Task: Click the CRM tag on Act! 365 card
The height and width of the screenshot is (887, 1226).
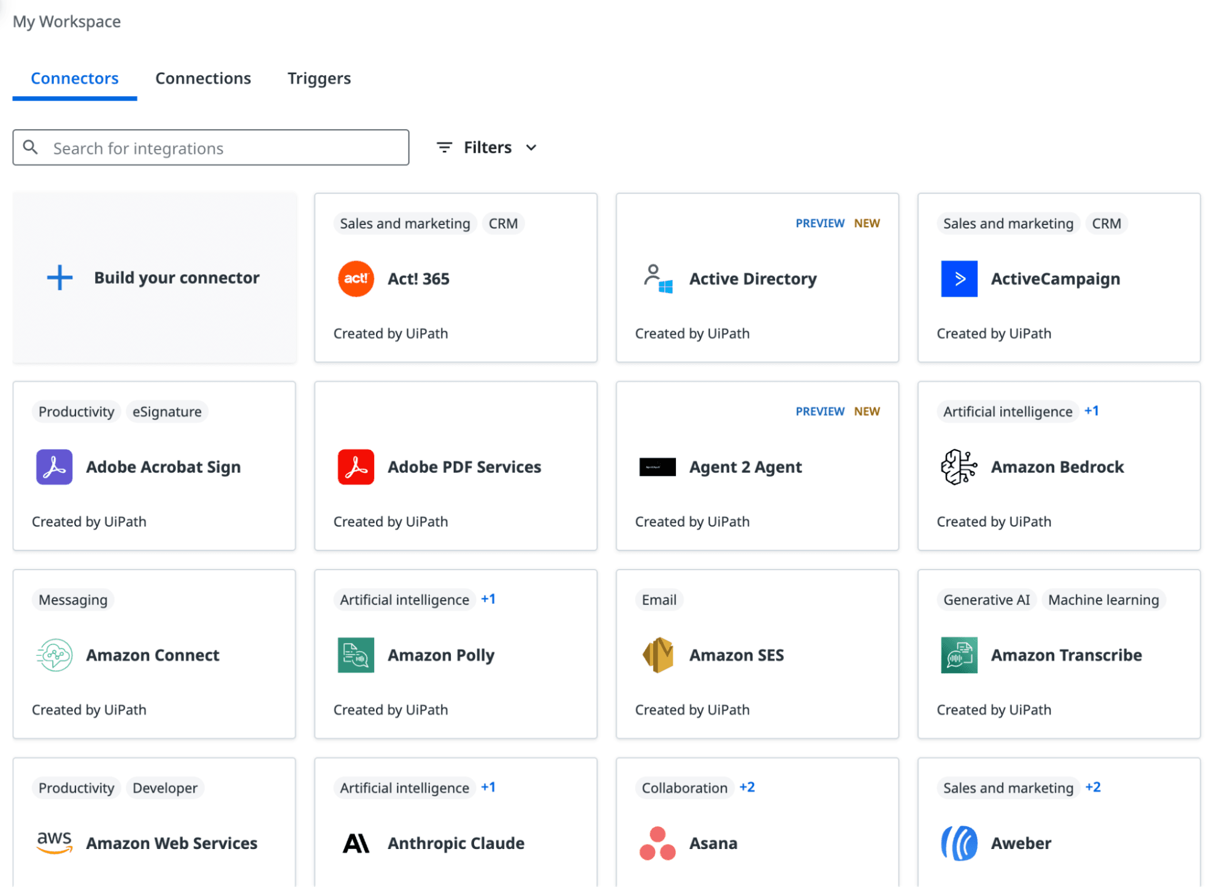Action: pyautogui.click(x=503, y=223)
